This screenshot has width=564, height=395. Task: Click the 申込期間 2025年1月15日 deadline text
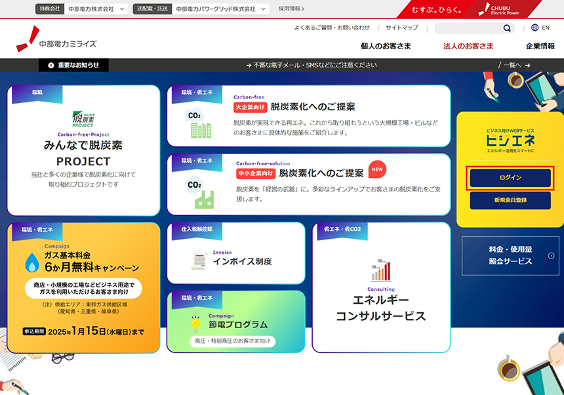pyautogui.click(x=83, y=331)
